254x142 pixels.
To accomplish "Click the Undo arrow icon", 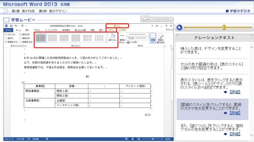I will [16, 26].
